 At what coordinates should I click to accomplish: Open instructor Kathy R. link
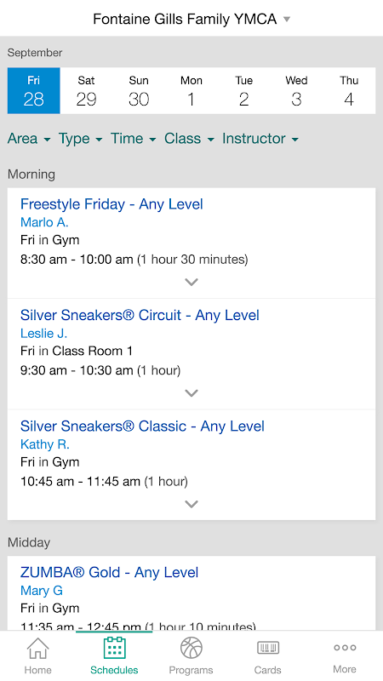[45, 444]
